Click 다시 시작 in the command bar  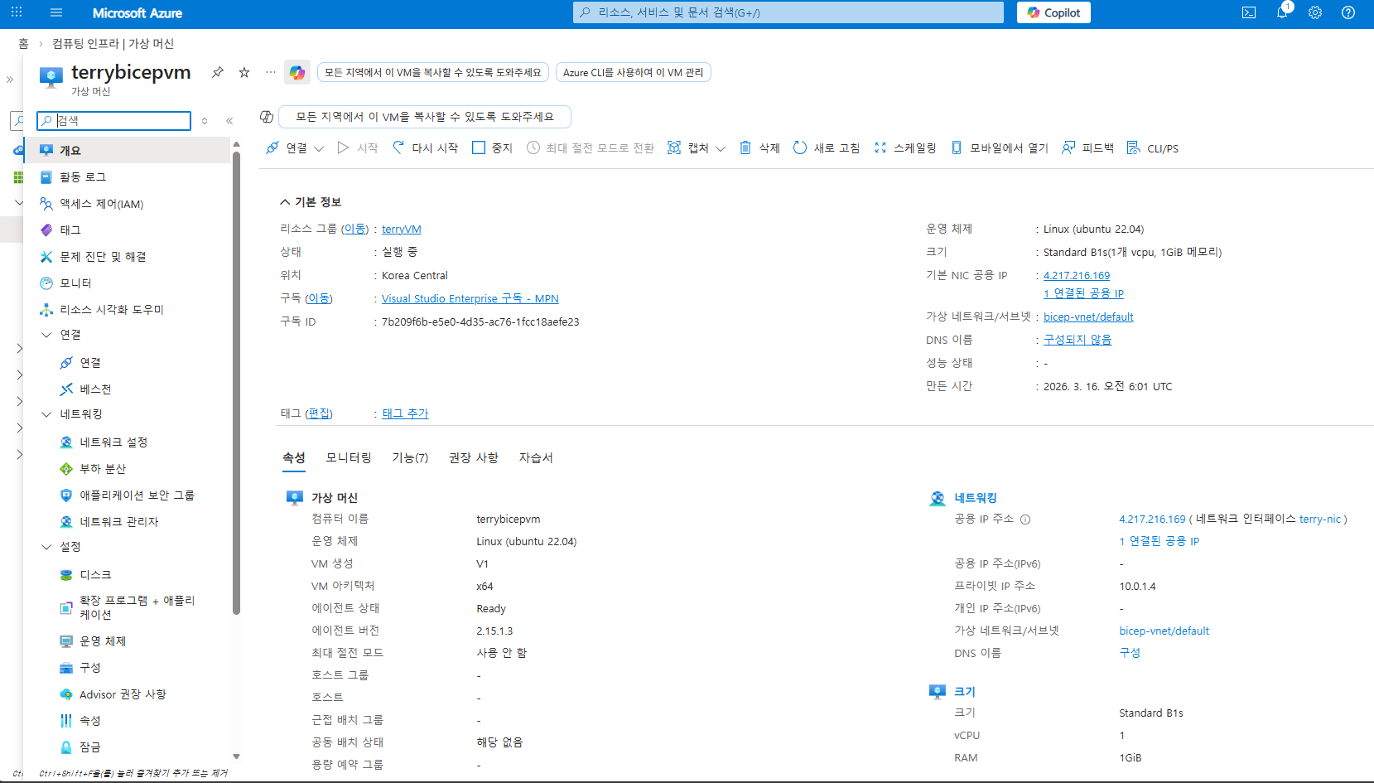point(425,147)
